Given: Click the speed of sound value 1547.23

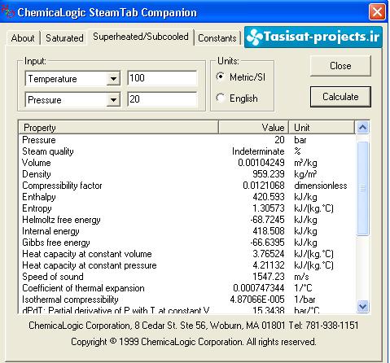Looking at the screenshot, I should [x=269, y=277].
